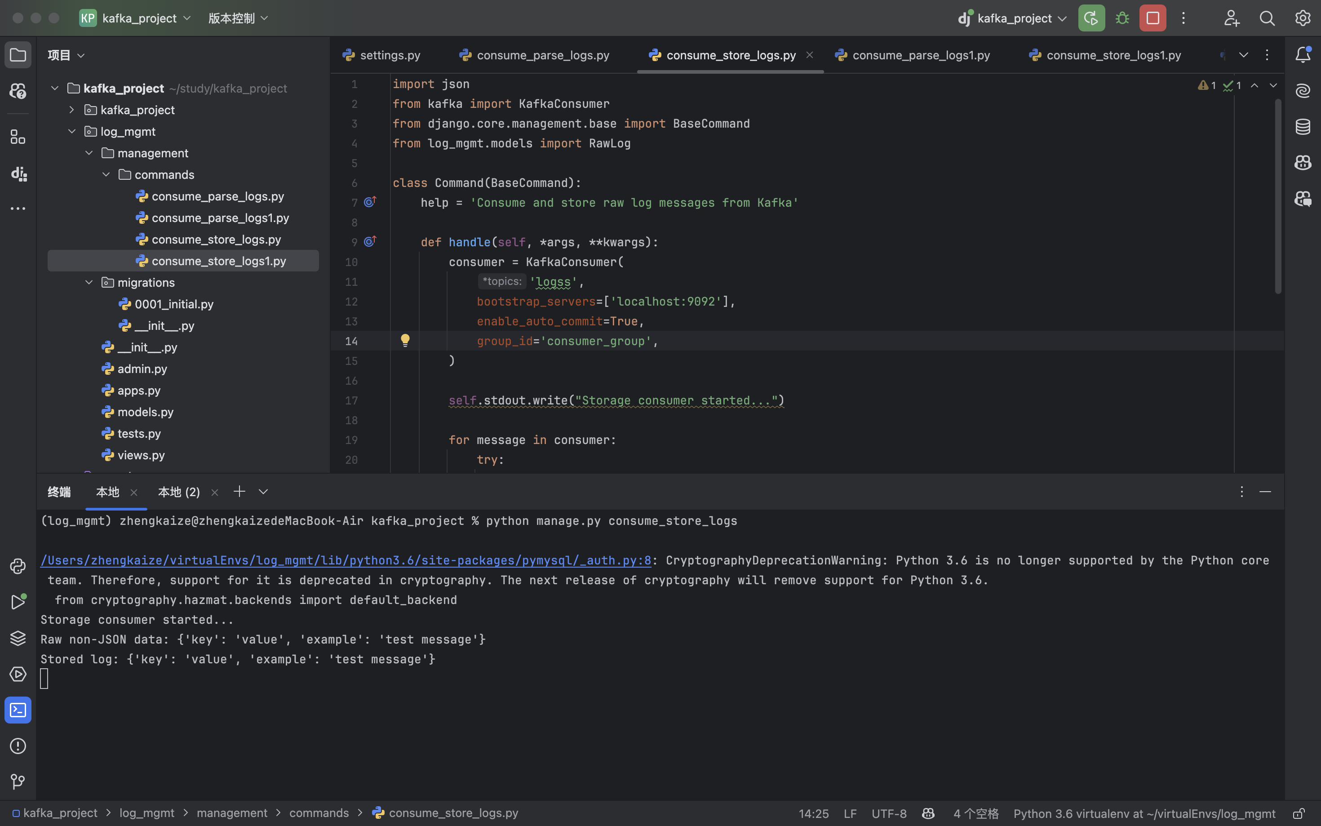This screenshot has width=1321, height=826.
Task: Toggle the Project tool window folder icon
Action: coord(18,55)
